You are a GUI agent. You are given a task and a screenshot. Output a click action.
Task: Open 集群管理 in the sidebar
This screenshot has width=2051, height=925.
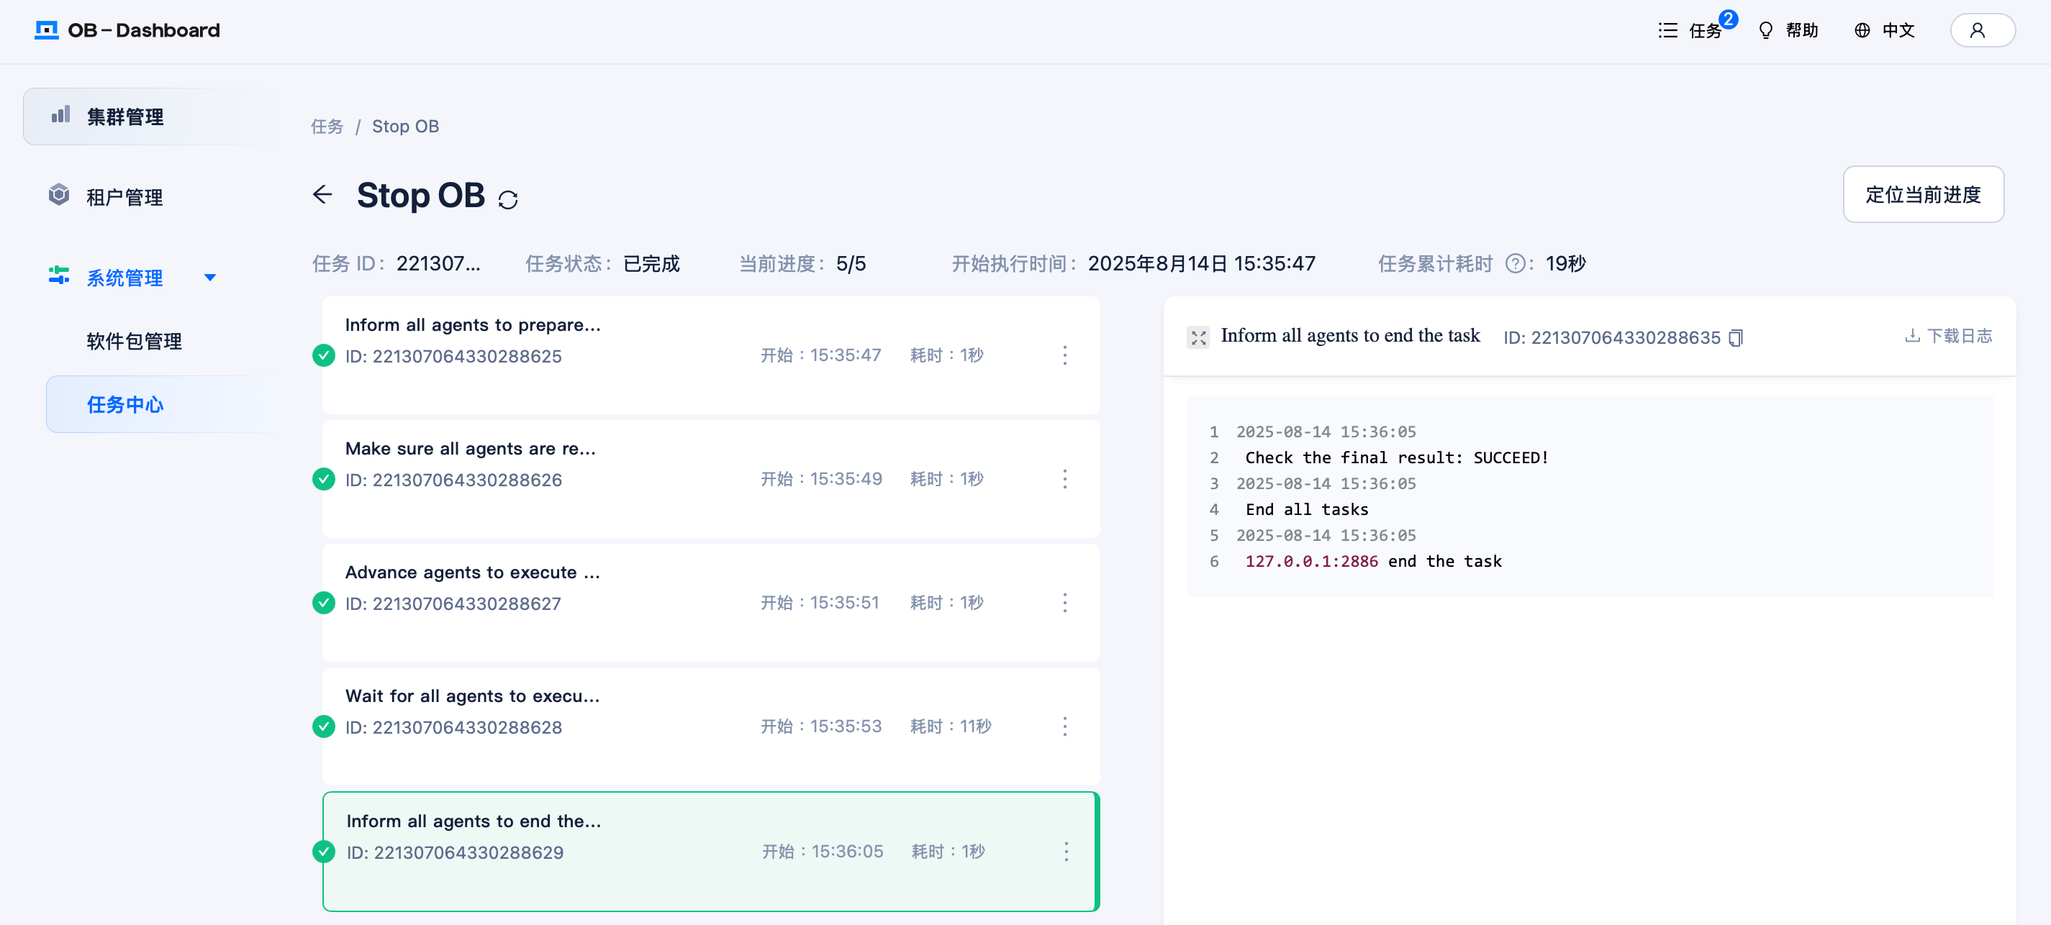tap(150, 117)
